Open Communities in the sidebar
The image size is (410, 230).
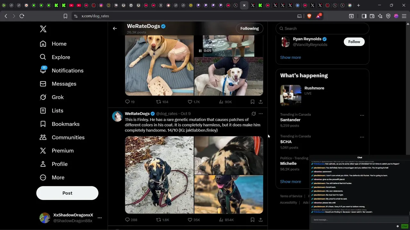62,137
